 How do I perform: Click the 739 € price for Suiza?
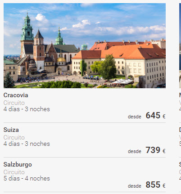[x=155, y=150]
